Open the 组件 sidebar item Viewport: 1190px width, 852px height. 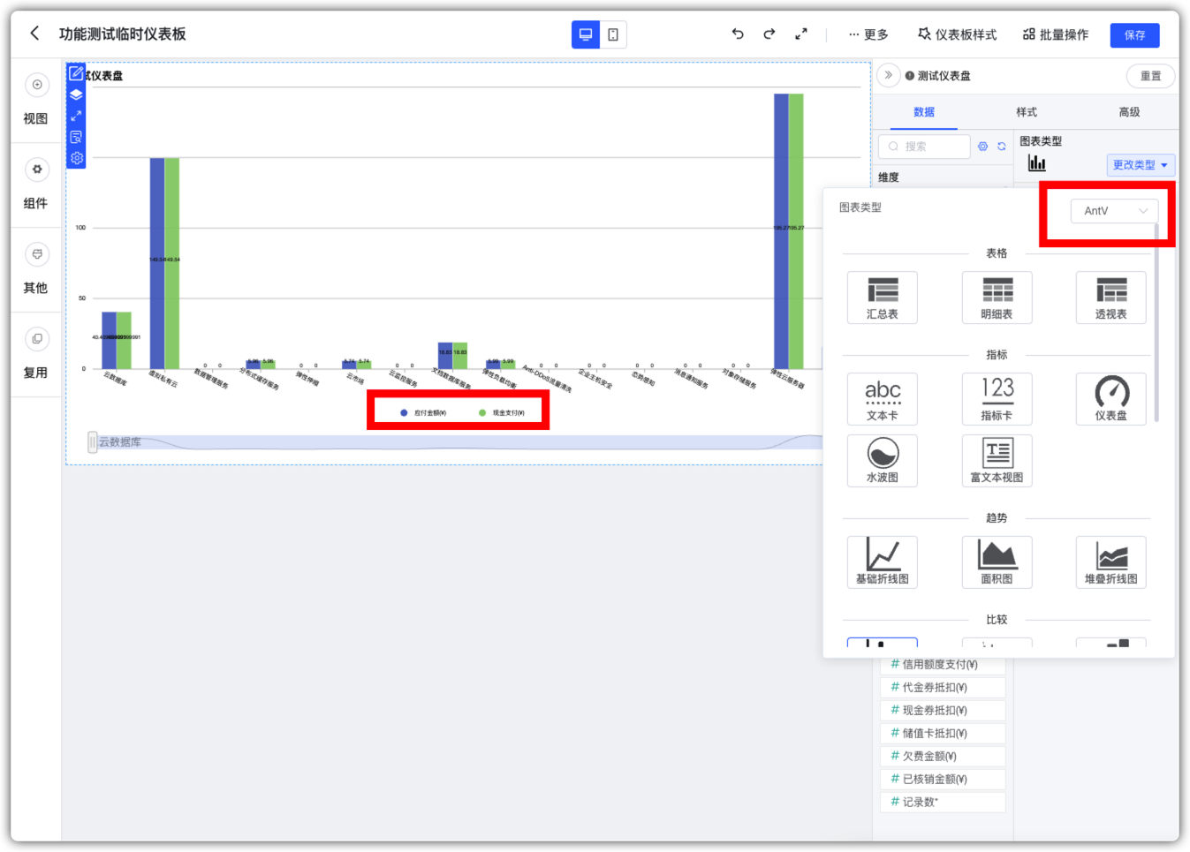point(36,185)
